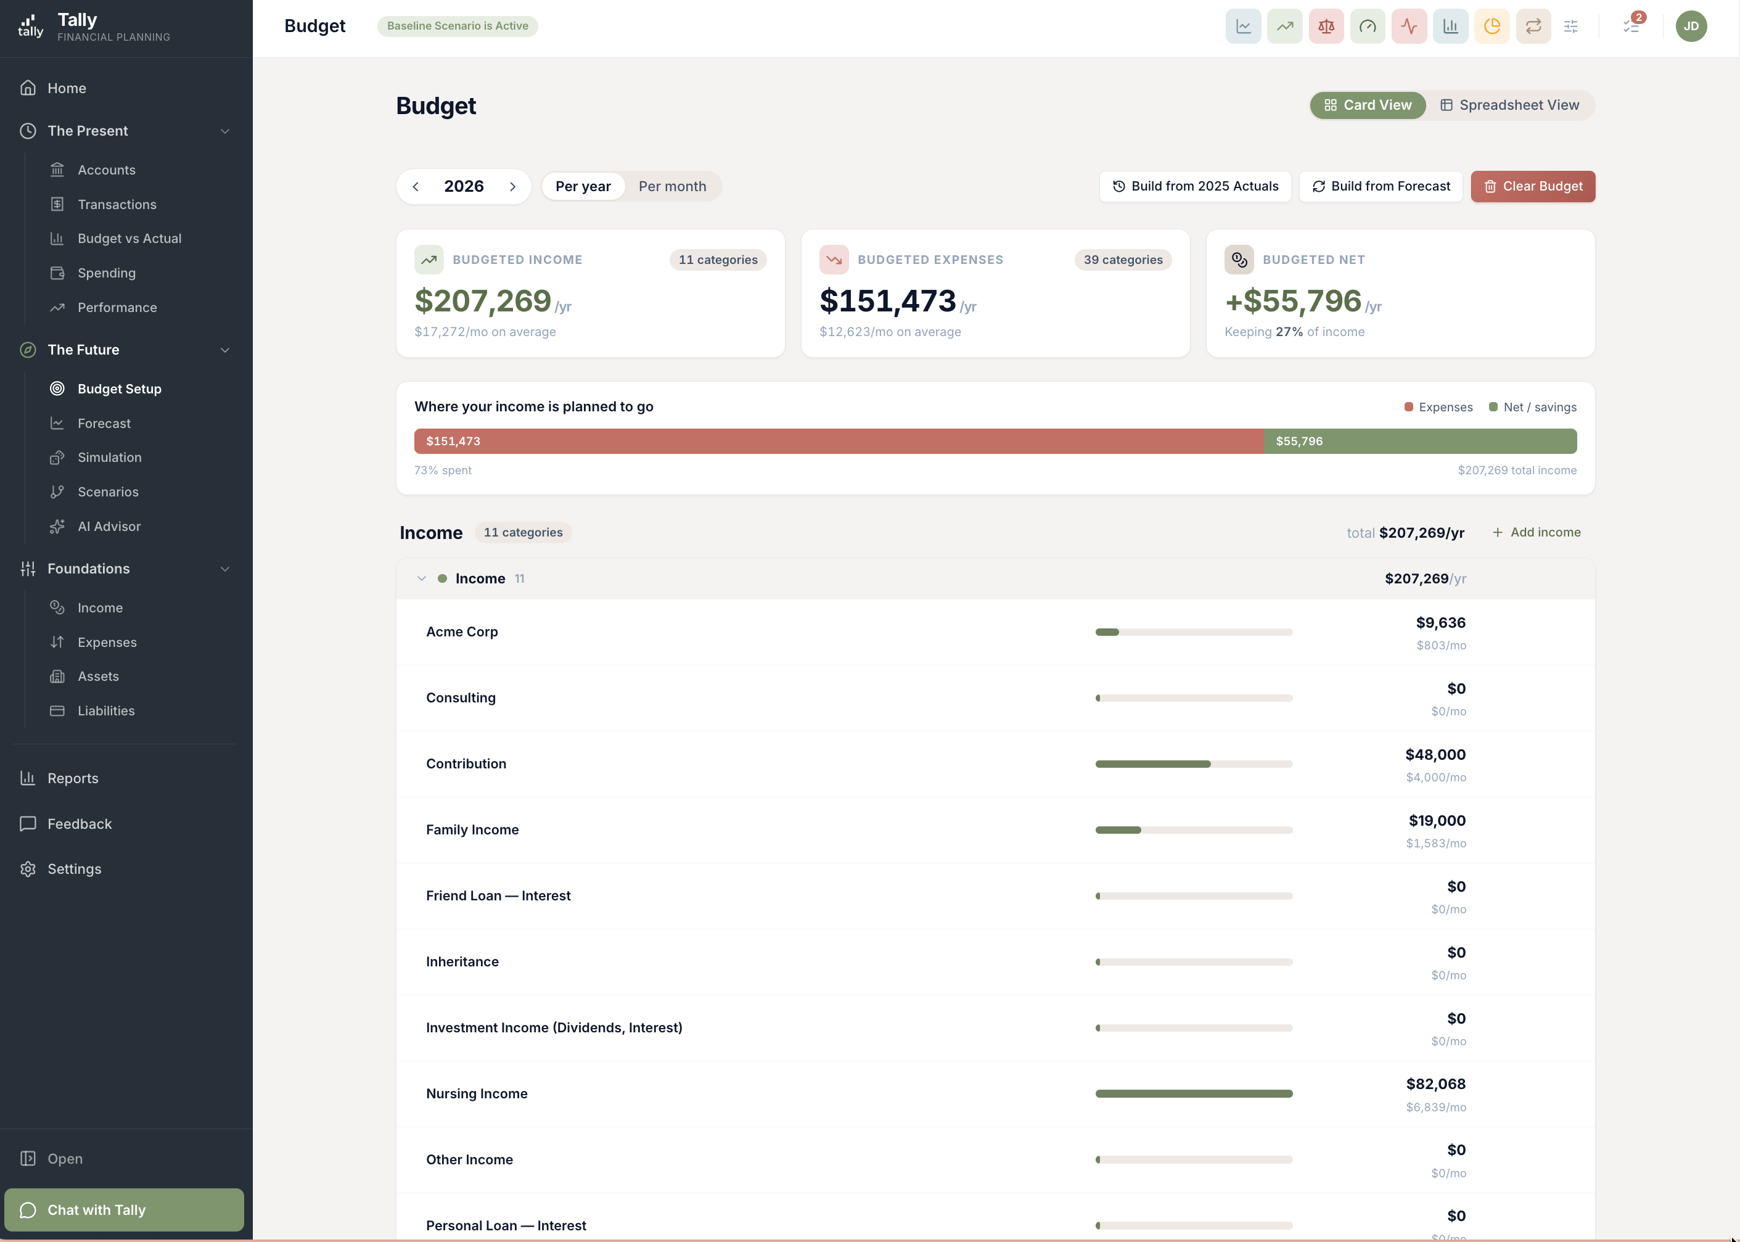Viewport: 1740px width, 1242px height.
Task: Click the Other Income row
Action: [995, 1160]
